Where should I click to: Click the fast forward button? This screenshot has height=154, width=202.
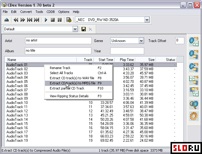[23, 20]
